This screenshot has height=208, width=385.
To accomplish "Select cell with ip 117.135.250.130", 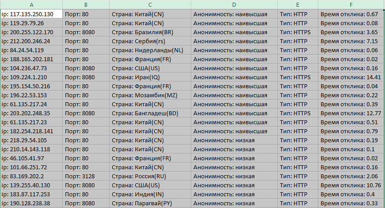I will [31, 14].
